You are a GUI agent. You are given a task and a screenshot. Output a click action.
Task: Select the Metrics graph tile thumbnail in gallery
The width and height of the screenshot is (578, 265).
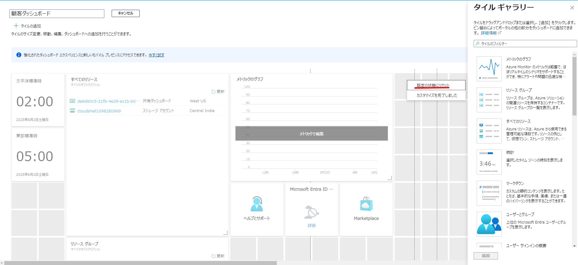[489, 69]
